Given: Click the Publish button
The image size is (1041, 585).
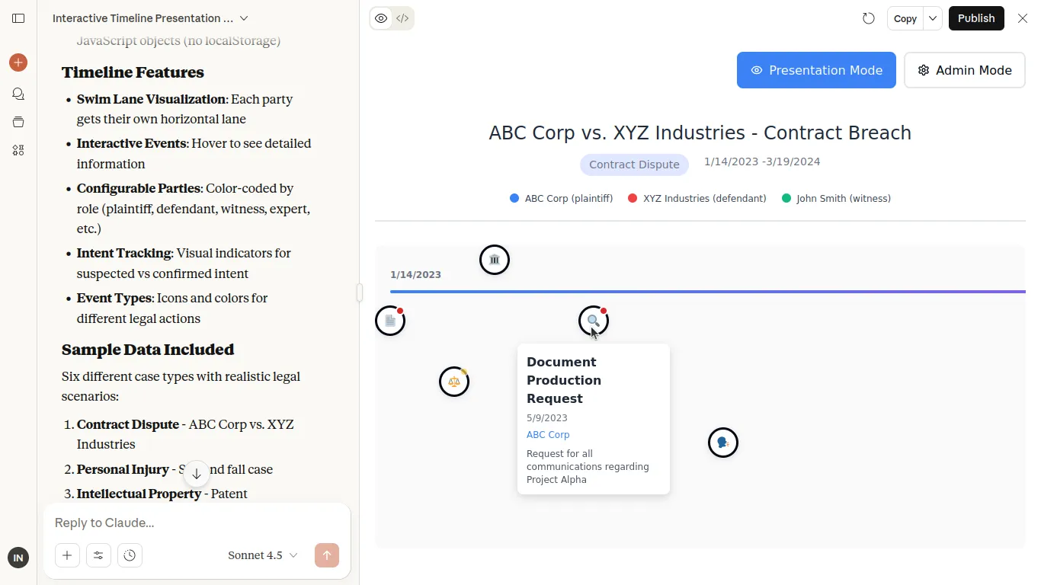Looking at the screenshot, I should coord(976,18).
